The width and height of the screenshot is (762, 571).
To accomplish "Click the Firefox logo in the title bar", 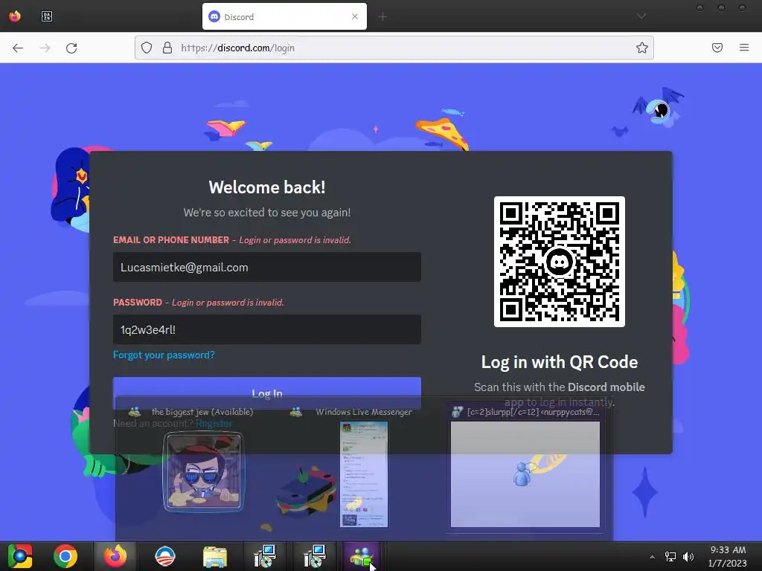I will 15,16.
